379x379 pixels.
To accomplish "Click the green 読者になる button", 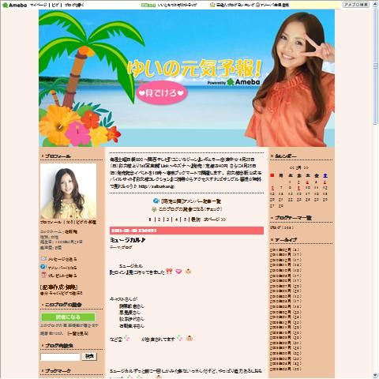I will click(68, 317).
